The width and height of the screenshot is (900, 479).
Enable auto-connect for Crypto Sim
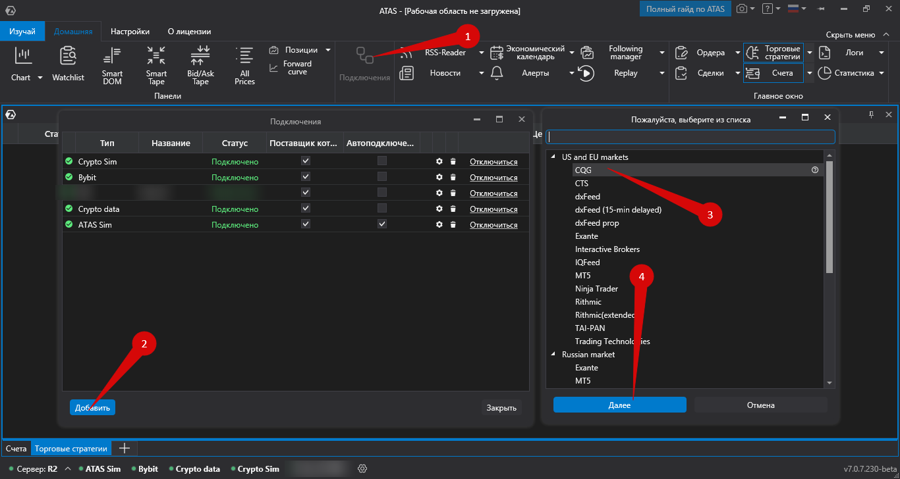(382, 161)
